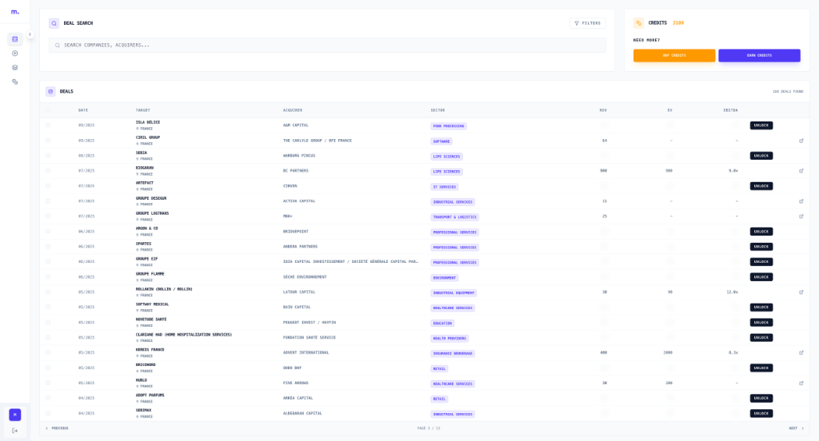Unlock the Sebia deal
819x441 pixels.
tap(761, 156)
